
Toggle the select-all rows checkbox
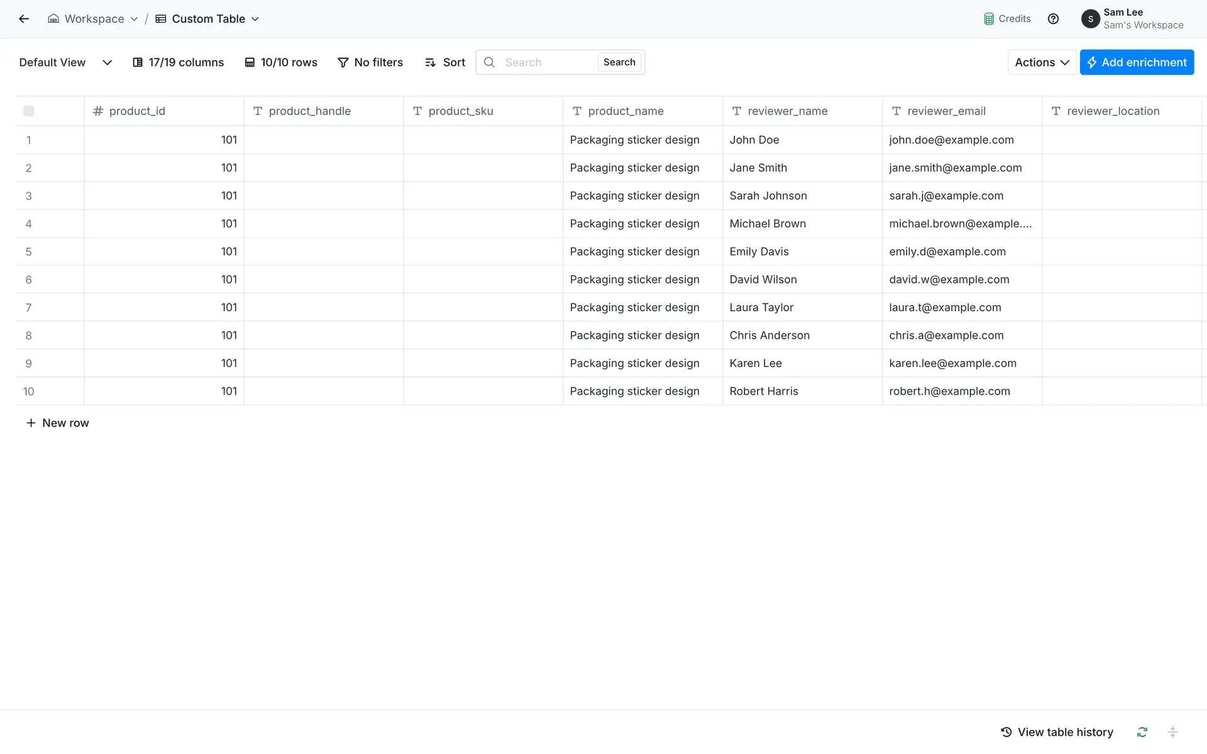[29, 111]
